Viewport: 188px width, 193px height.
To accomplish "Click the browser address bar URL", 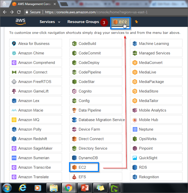I will 96,12.
